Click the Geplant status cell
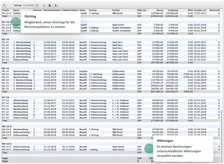Image resolution: width=224 pixels, height=164 pixels. pyautogui.click(x=83, y=71)
